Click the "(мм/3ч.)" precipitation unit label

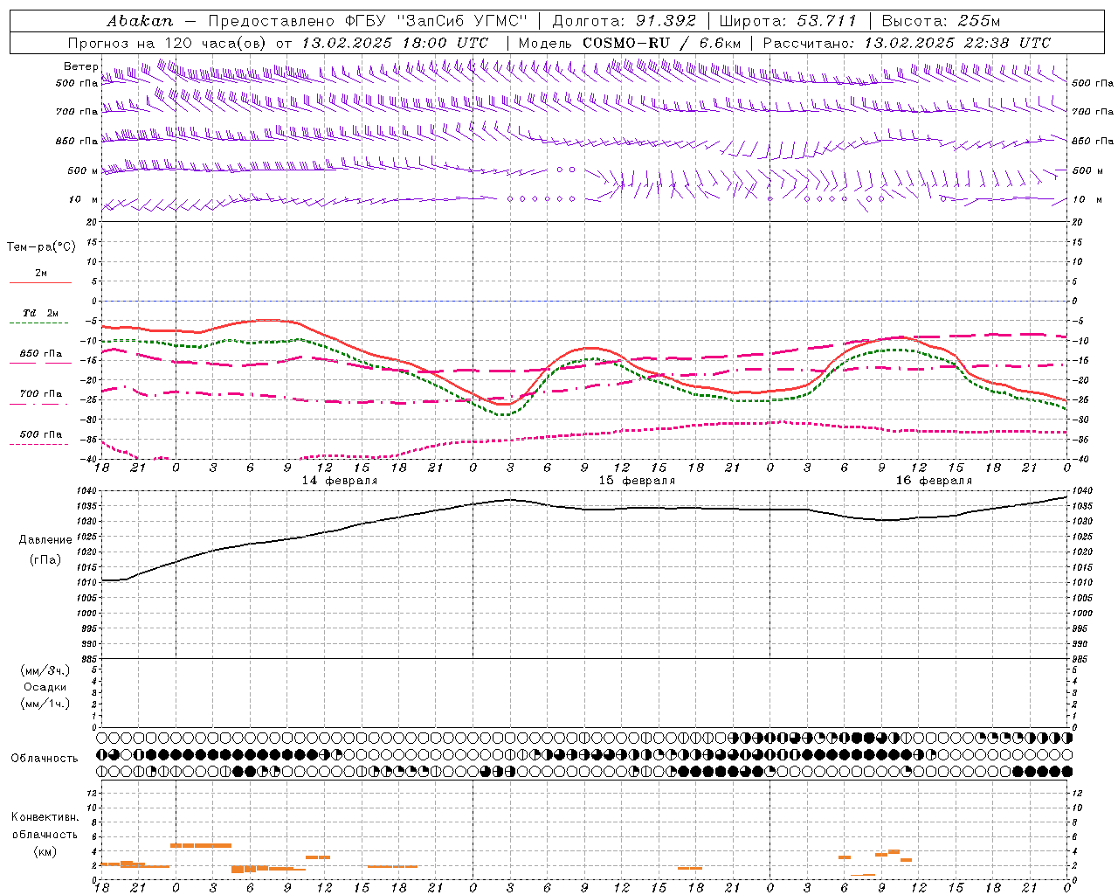(45, 670)
